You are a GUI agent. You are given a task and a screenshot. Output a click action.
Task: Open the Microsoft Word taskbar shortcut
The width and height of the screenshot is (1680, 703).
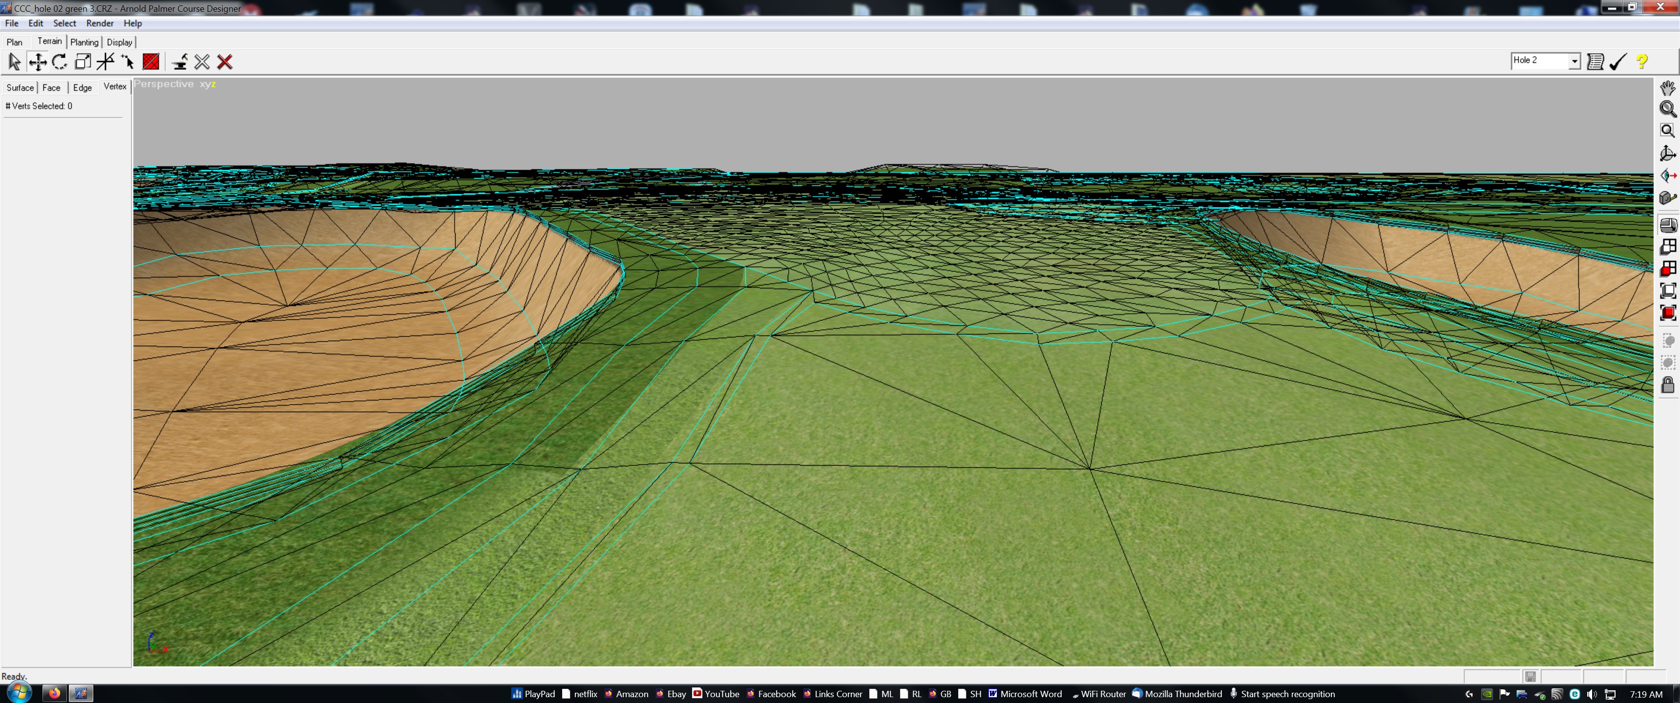tap(1025, 694)
